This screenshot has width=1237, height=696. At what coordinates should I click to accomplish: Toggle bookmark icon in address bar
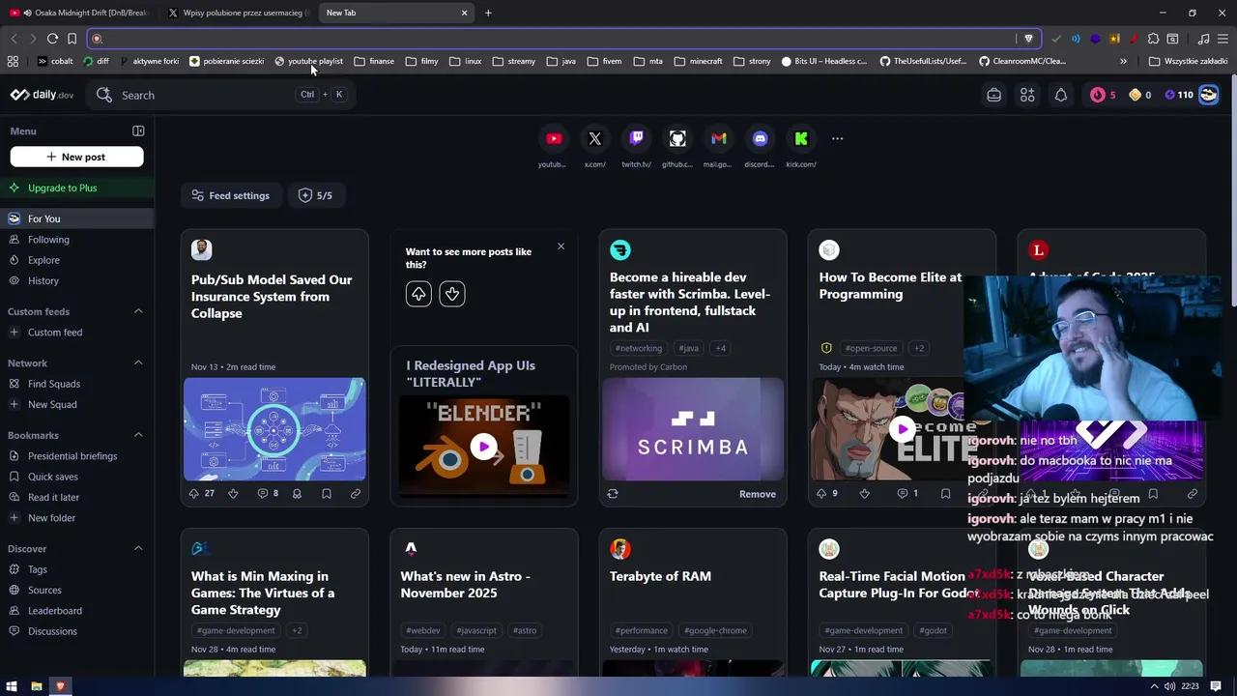click(x=72, y=39)
